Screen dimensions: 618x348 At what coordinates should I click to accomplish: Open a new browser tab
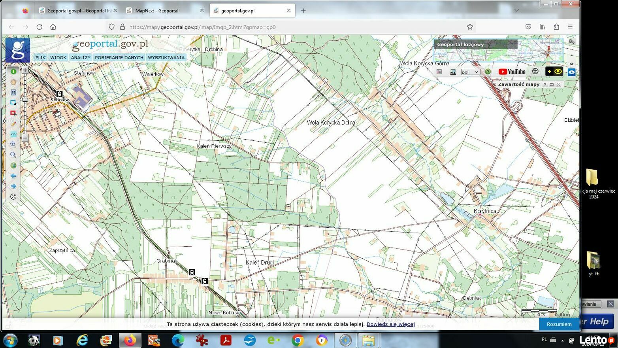click(x=303, y=11)
